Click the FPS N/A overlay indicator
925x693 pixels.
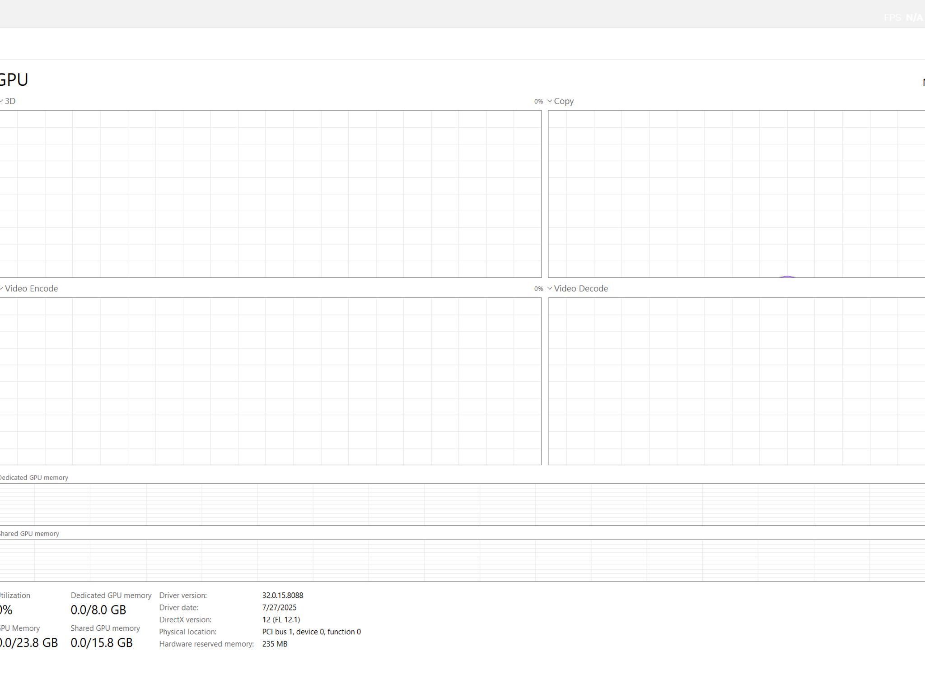[x=903, y=18]
